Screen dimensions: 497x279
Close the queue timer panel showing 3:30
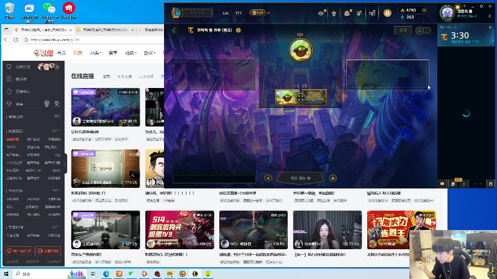point(490,27)
